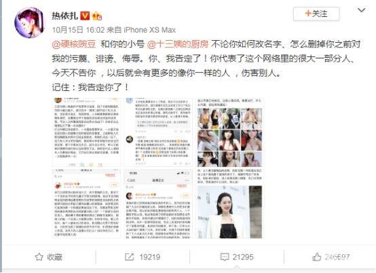The width and height of the screenshot is (376, 273).
Task: Click the iPhone XS Max source link
Action: point(149,30)
